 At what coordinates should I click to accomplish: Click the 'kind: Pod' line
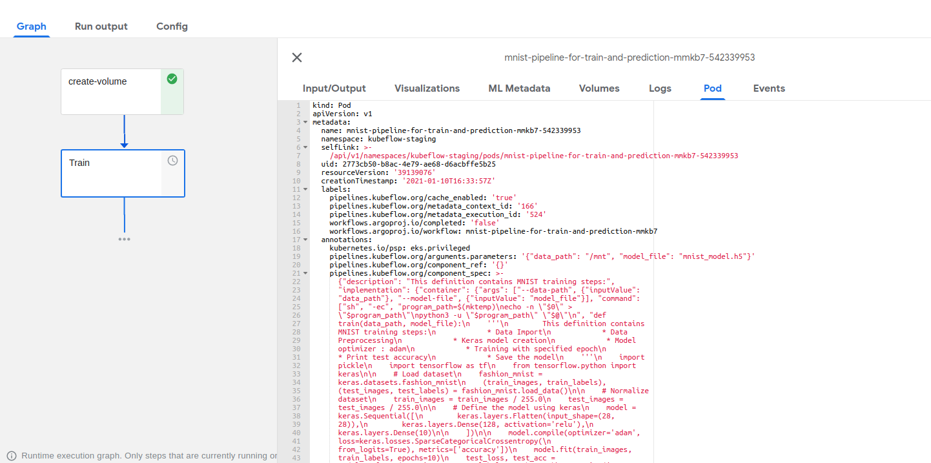pyautogui.click(x=331, y=105)
